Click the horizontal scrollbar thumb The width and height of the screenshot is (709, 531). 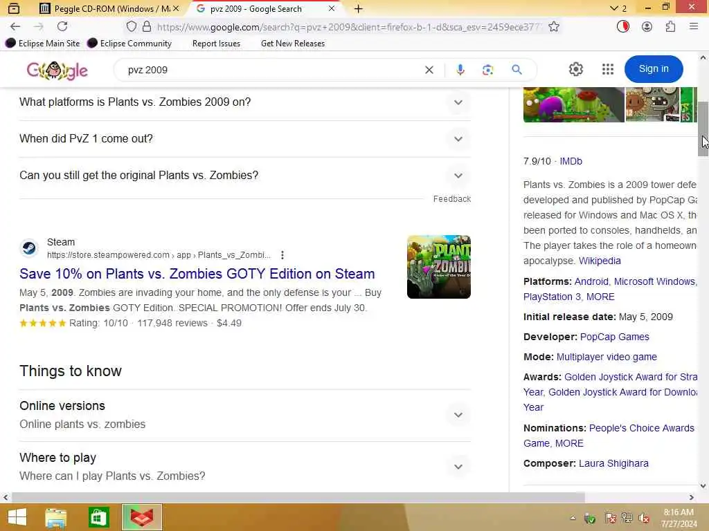click(x=298, y=498)
